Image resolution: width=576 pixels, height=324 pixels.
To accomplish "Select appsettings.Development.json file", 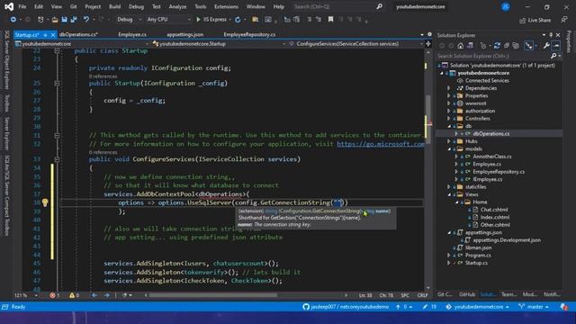I will click(507, 240).
